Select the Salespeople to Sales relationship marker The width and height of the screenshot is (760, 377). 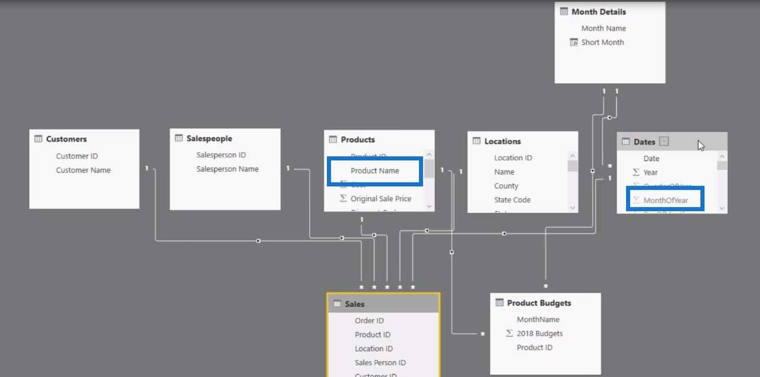click(342, 238)
